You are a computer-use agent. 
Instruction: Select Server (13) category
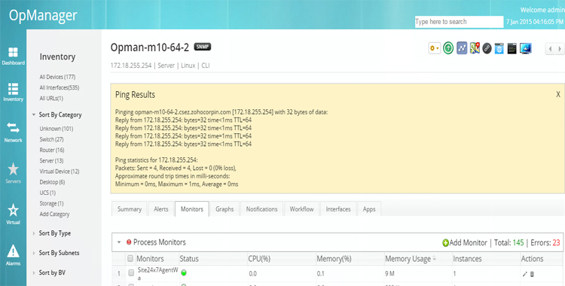click(x=51, y=160)
